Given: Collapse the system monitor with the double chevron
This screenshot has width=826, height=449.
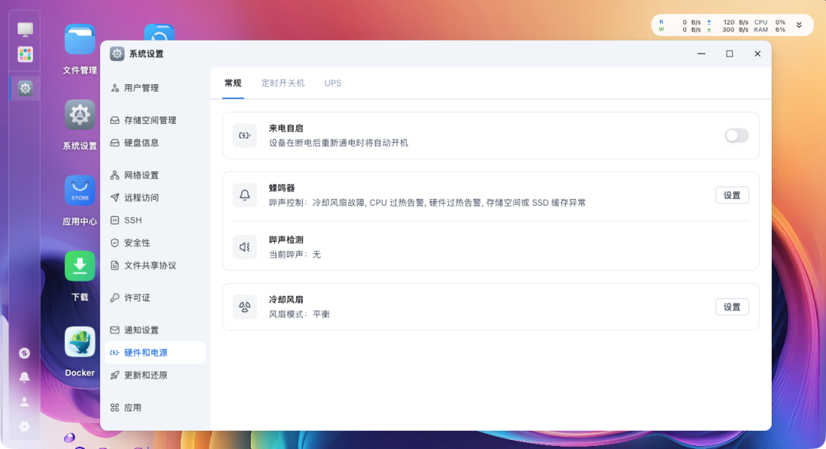Looking at the screenshot, I should tap(800, 24).
